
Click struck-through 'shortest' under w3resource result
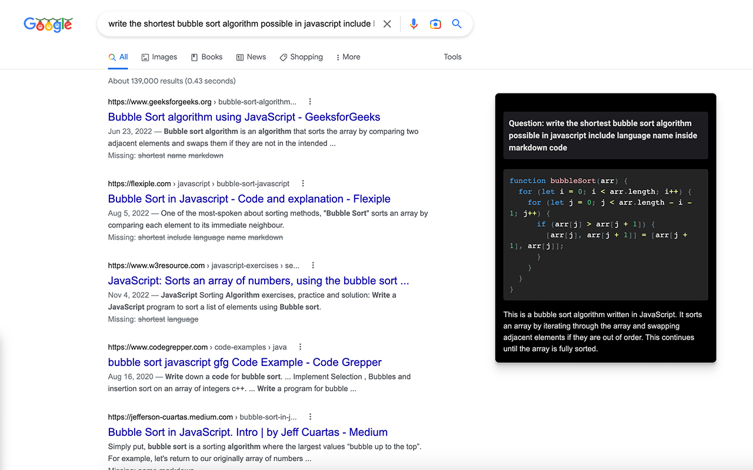coord(152,319)
